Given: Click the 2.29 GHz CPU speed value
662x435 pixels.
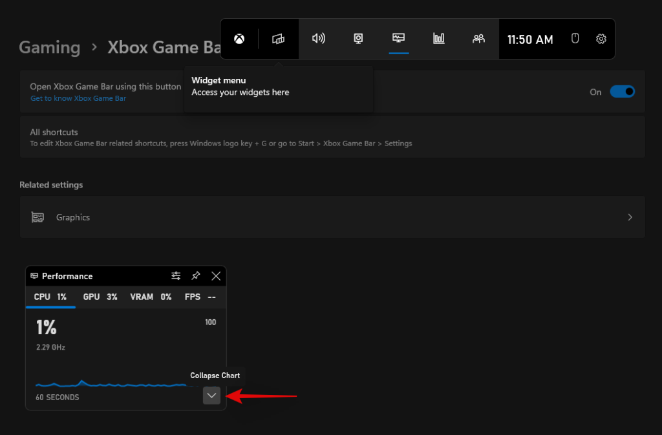Looking at the screenshot, I should [50, 347].
